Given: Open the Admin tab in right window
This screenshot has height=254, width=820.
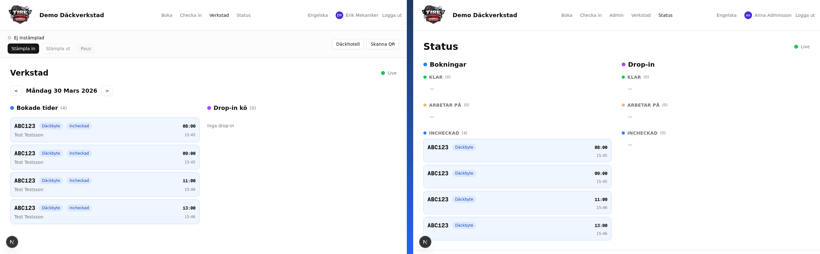Looking at the screenshot, I should tap(616, 15).
